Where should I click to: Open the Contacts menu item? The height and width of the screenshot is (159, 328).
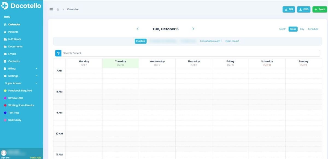[x=14, y=62]
